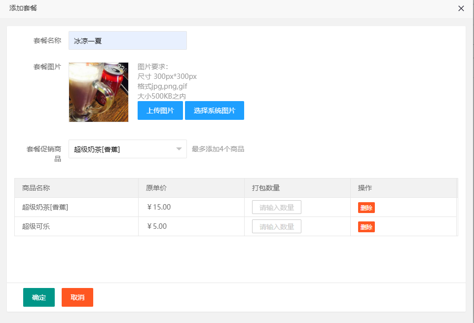Confirm the package with the 确定 button
This screenshot has width=474, height=323.
(x=38, y=297)
